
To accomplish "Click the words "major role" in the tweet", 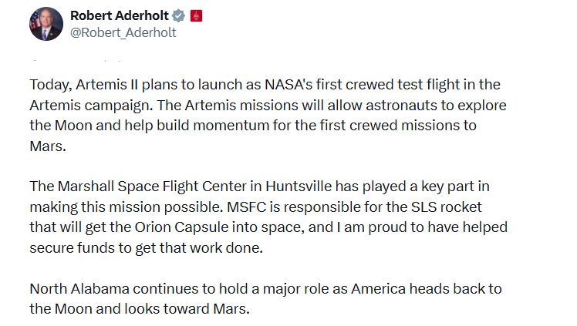I will pos(308,289).
